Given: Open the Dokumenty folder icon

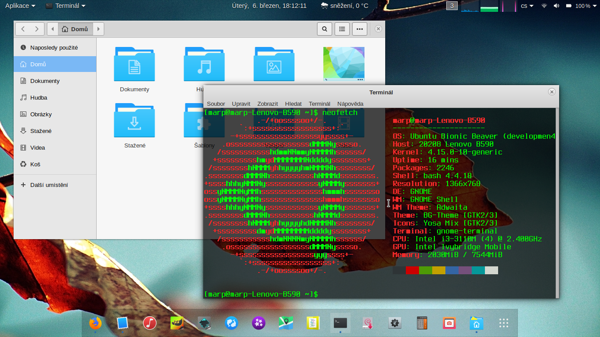Looking at the screenshot, I should pos(134,64).
